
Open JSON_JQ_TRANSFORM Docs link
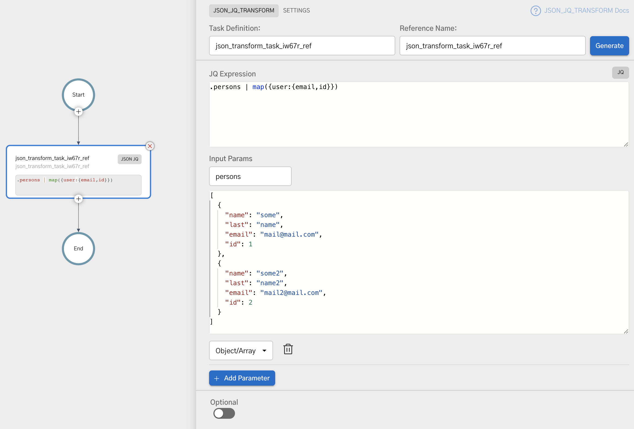(x=587, y=11)
